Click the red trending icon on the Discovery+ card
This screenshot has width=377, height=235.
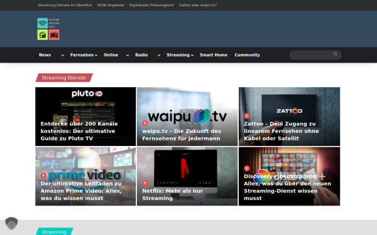coord(247,169)
